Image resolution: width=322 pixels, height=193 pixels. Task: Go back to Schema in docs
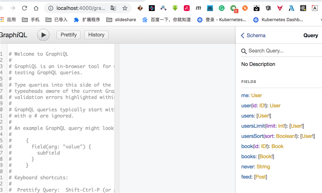coord(253,36)
